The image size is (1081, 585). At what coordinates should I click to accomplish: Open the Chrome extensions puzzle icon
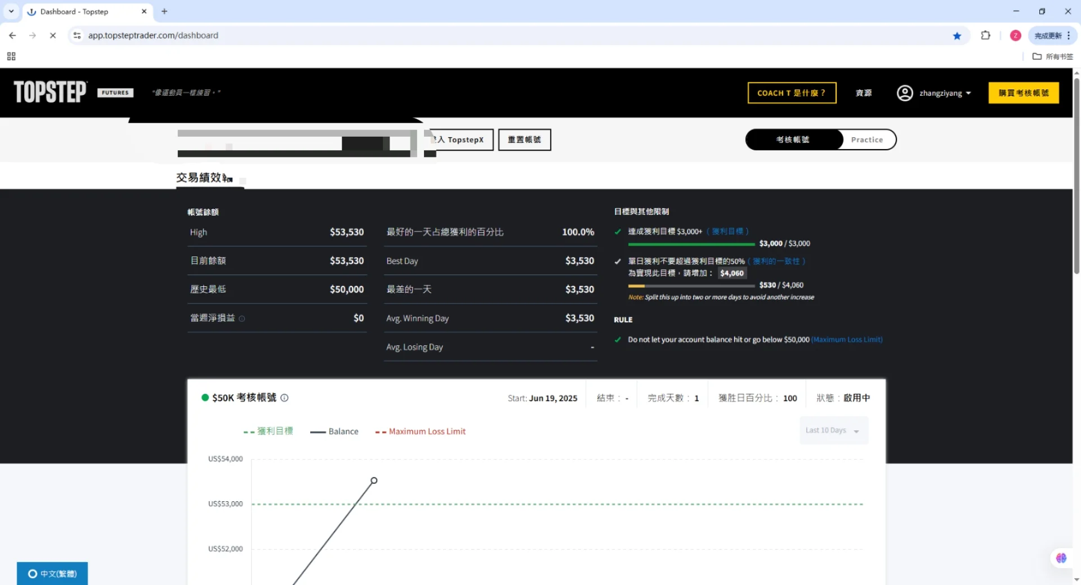[985, 35]
